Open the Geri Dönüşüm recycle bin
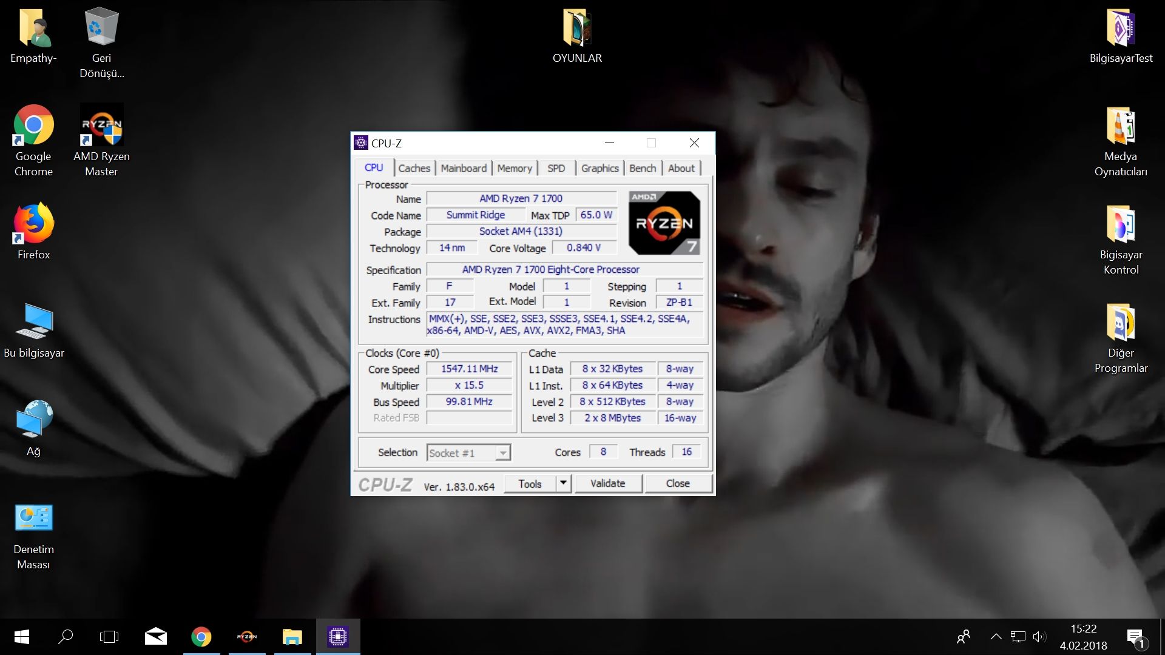Image resolution: width=1165 pixels, height=655 pixels. [101, 27]
